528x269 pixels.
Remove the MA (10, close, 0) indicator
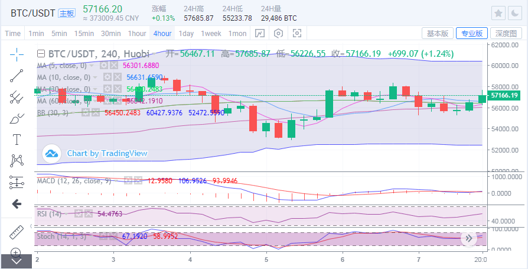tap(117, 77)
